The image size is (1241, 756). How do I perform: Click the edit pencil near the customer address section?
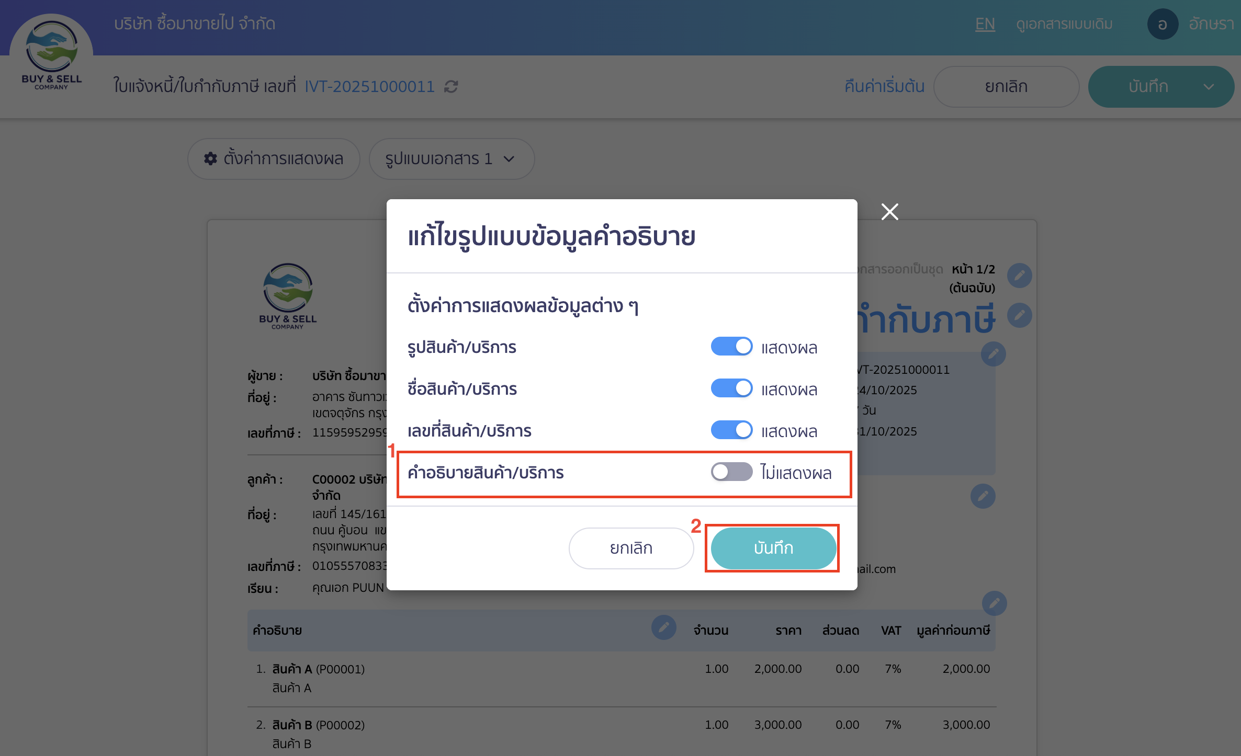point(983,496)
